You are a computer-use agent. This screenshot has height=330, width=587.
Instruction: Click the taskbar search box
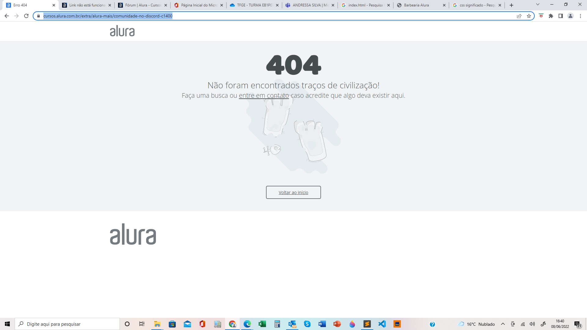point(67,324)
